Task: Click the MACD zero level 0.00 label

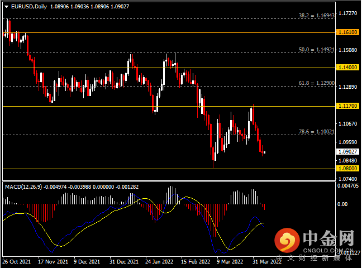Action: 342,204
